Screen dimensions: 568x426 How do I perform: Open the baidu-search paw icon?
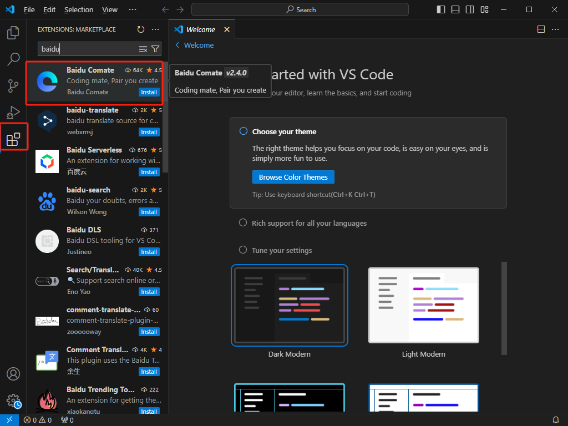(47, 201)
